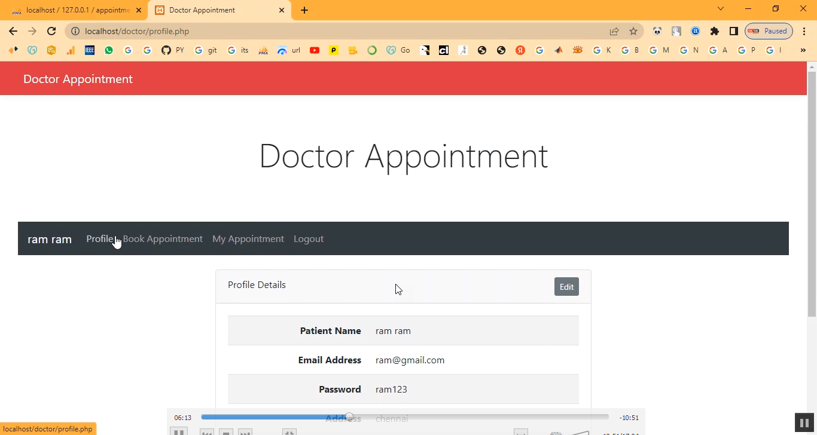Click the browser back arrow
This screenshot has height=435, width=817.
(x=13, y=31)
